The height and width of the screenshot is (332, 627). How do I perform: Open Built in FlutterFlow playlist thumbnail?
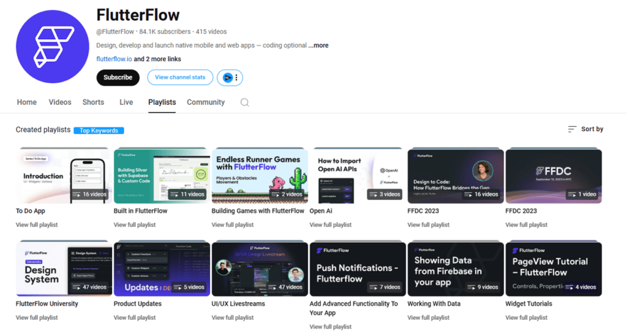[x=162, y=176]
